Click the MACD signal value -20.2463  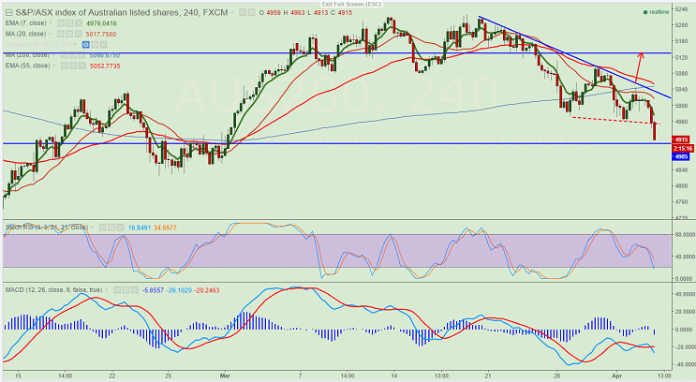[x=207, y=290]
